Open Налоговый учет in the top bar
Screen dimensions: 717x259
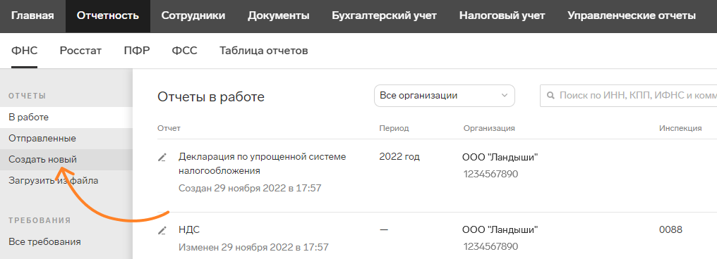(x=502, y=16)
